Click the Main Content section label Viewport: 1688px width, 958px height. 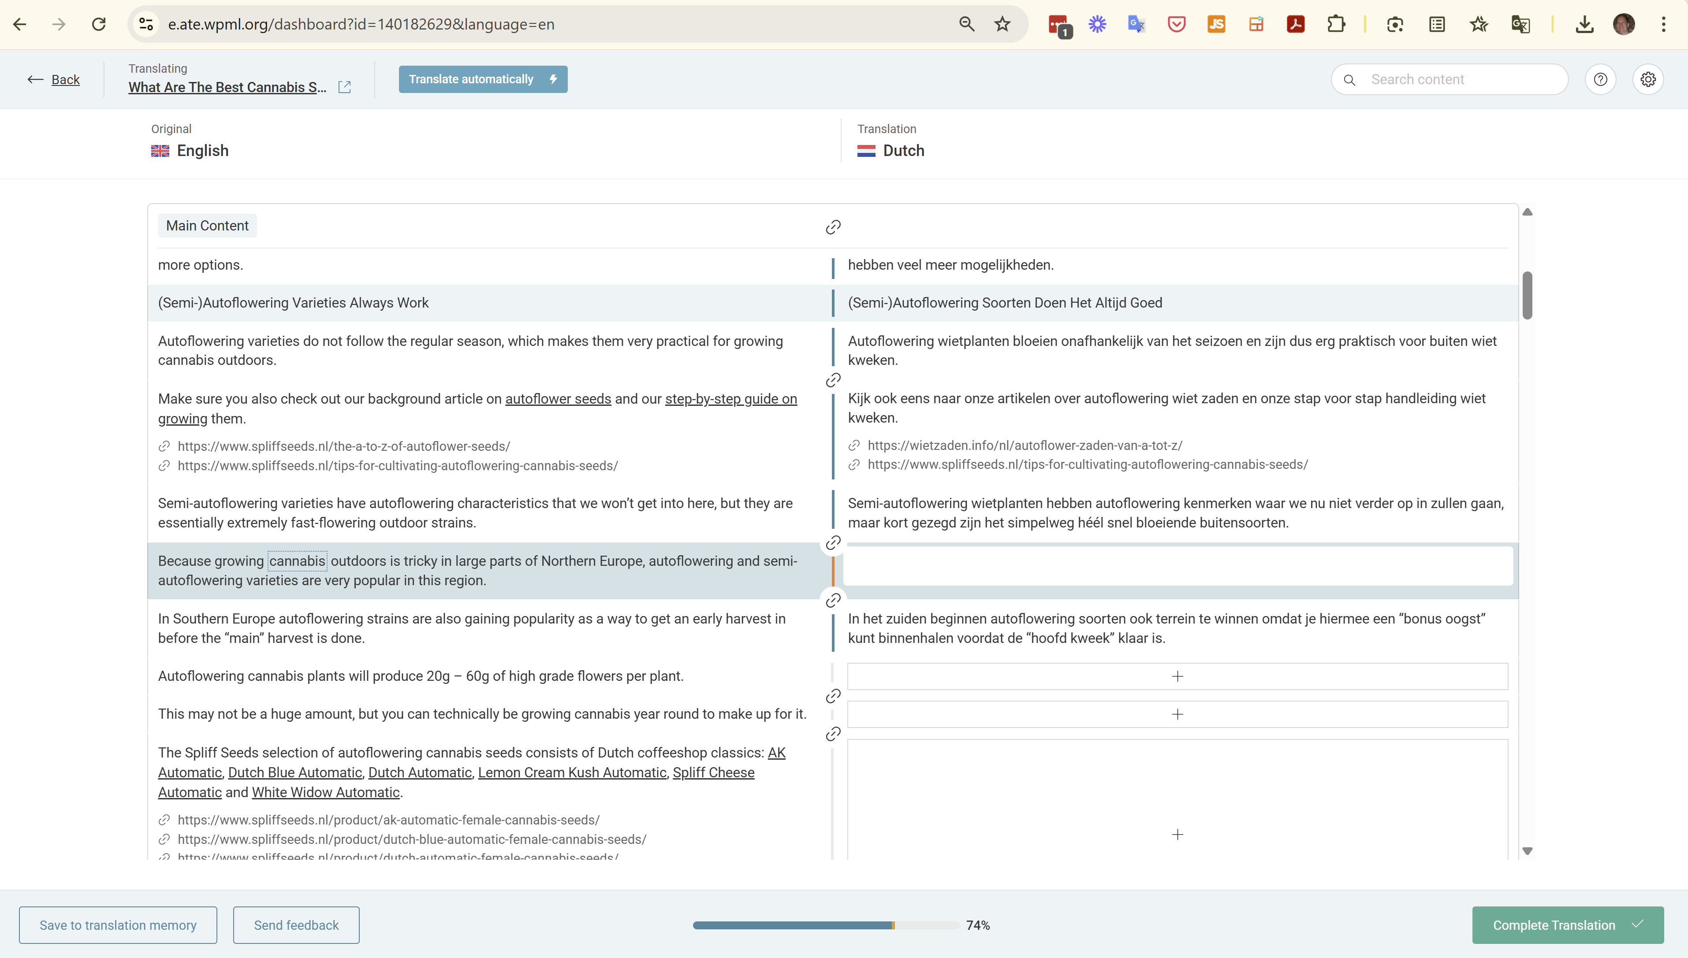207,226
